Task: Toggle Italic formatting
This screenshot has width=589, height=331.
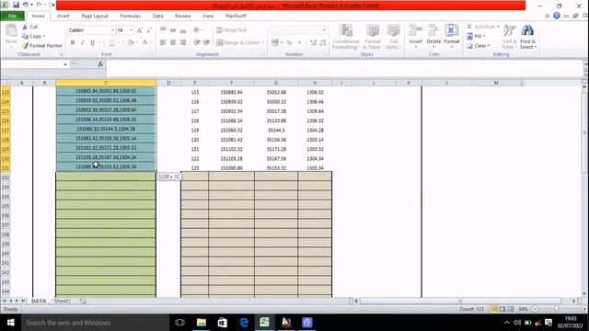Action: pyautogui.click(x=82, y=42)
